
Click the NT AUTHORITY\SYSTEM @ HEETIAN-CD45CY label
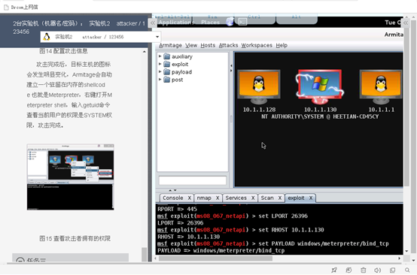(x=320, y=116)
